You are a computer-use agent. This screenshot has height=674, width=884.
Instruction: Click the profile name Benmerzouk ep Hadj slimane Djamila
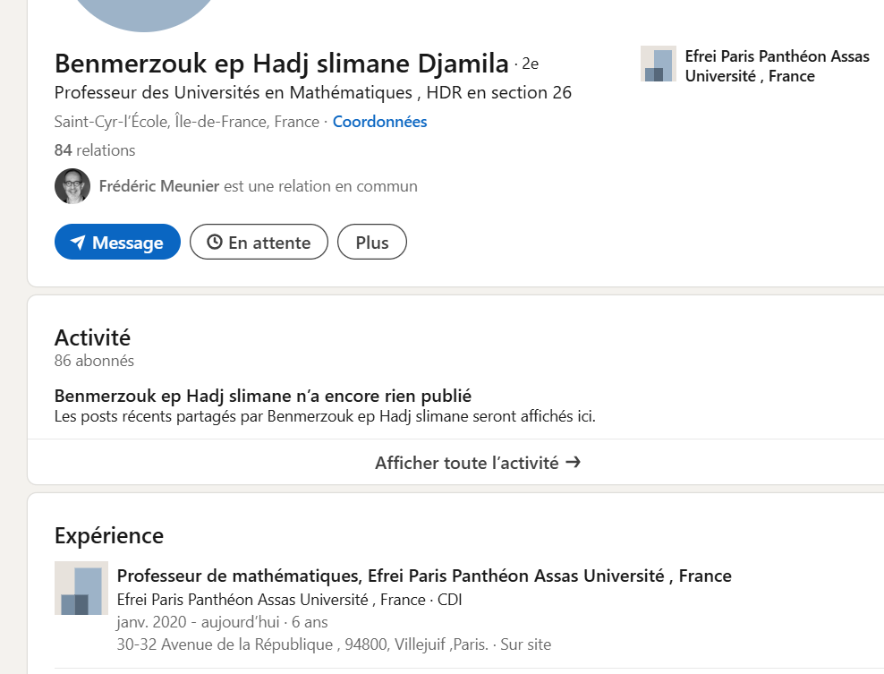pyautogui.click(x=281, y=64)
